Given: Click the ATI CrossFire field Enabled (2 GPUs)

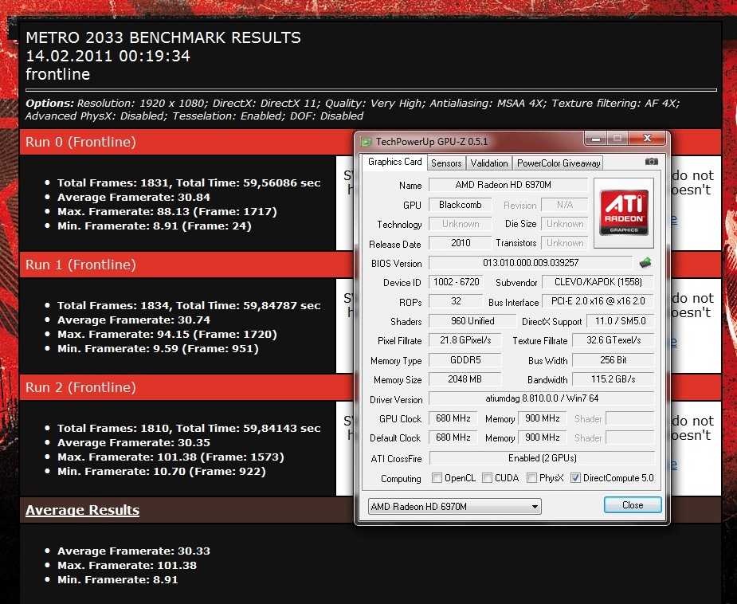Looking at the screenshot, I should (x=542, y=458).
